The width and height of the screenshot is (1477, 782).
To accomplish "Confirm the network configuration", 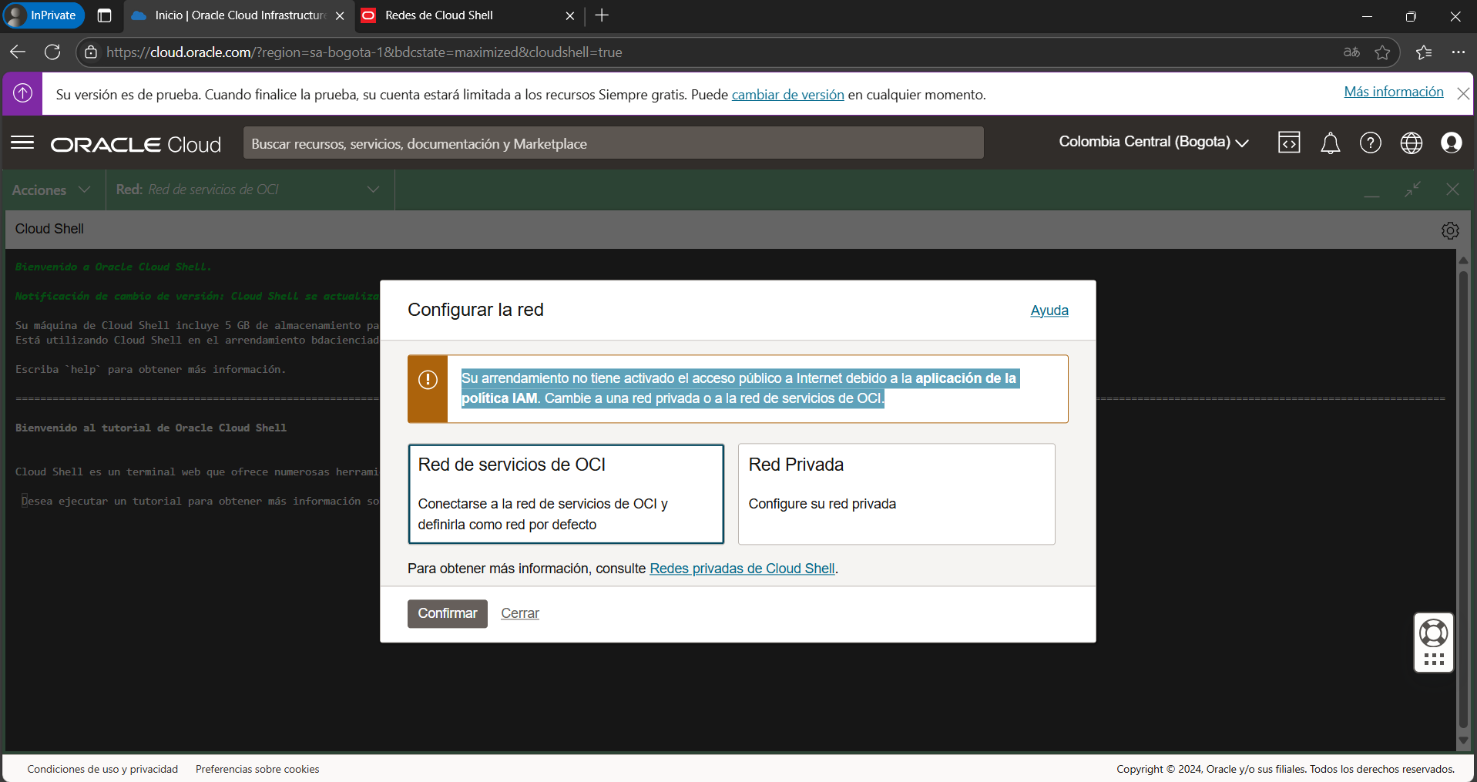I will coord(448,613).
